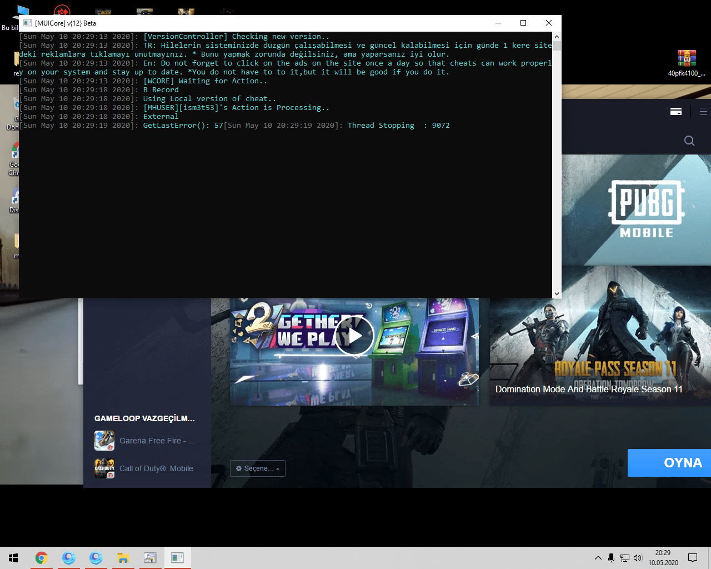Click the MUICore console title bar icon
Viewport: 711px width, 569px height.
click(x=27, y=23)
